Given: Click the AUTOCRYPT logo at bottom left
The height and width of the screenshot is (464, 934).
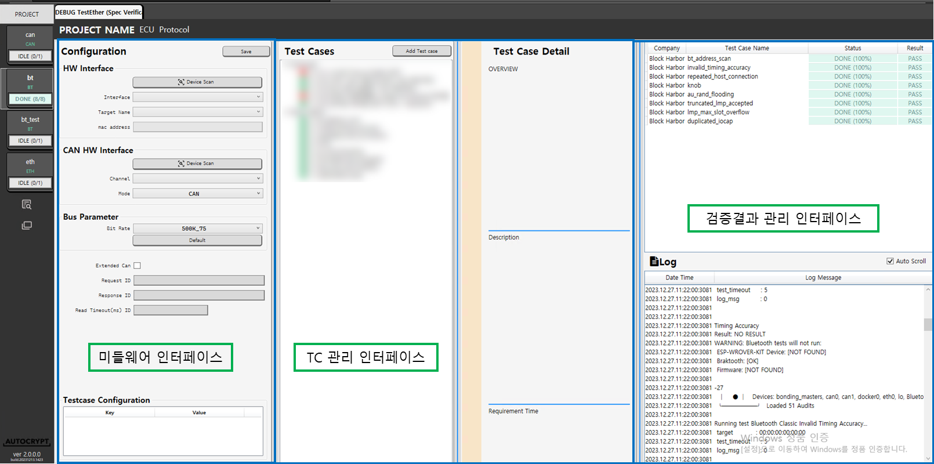Looking at the screenshot, I should [27, 442].
